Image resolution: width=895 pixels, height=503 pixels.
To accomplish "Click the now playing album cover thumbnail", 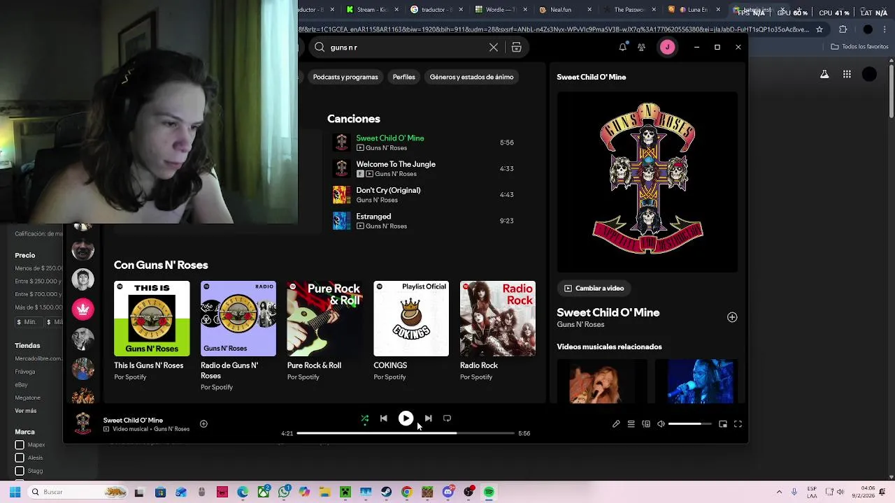I will 83,423.
